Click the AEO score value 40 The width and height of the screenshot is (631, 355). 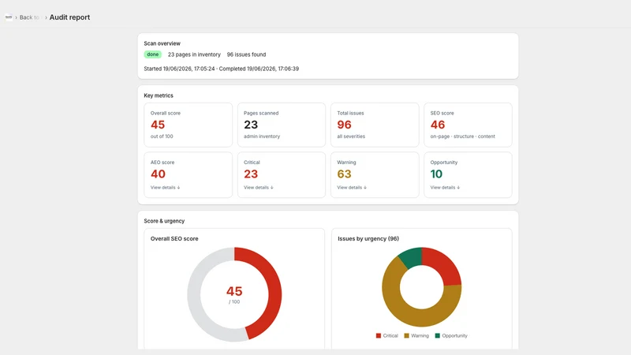(x=158, y=174)
